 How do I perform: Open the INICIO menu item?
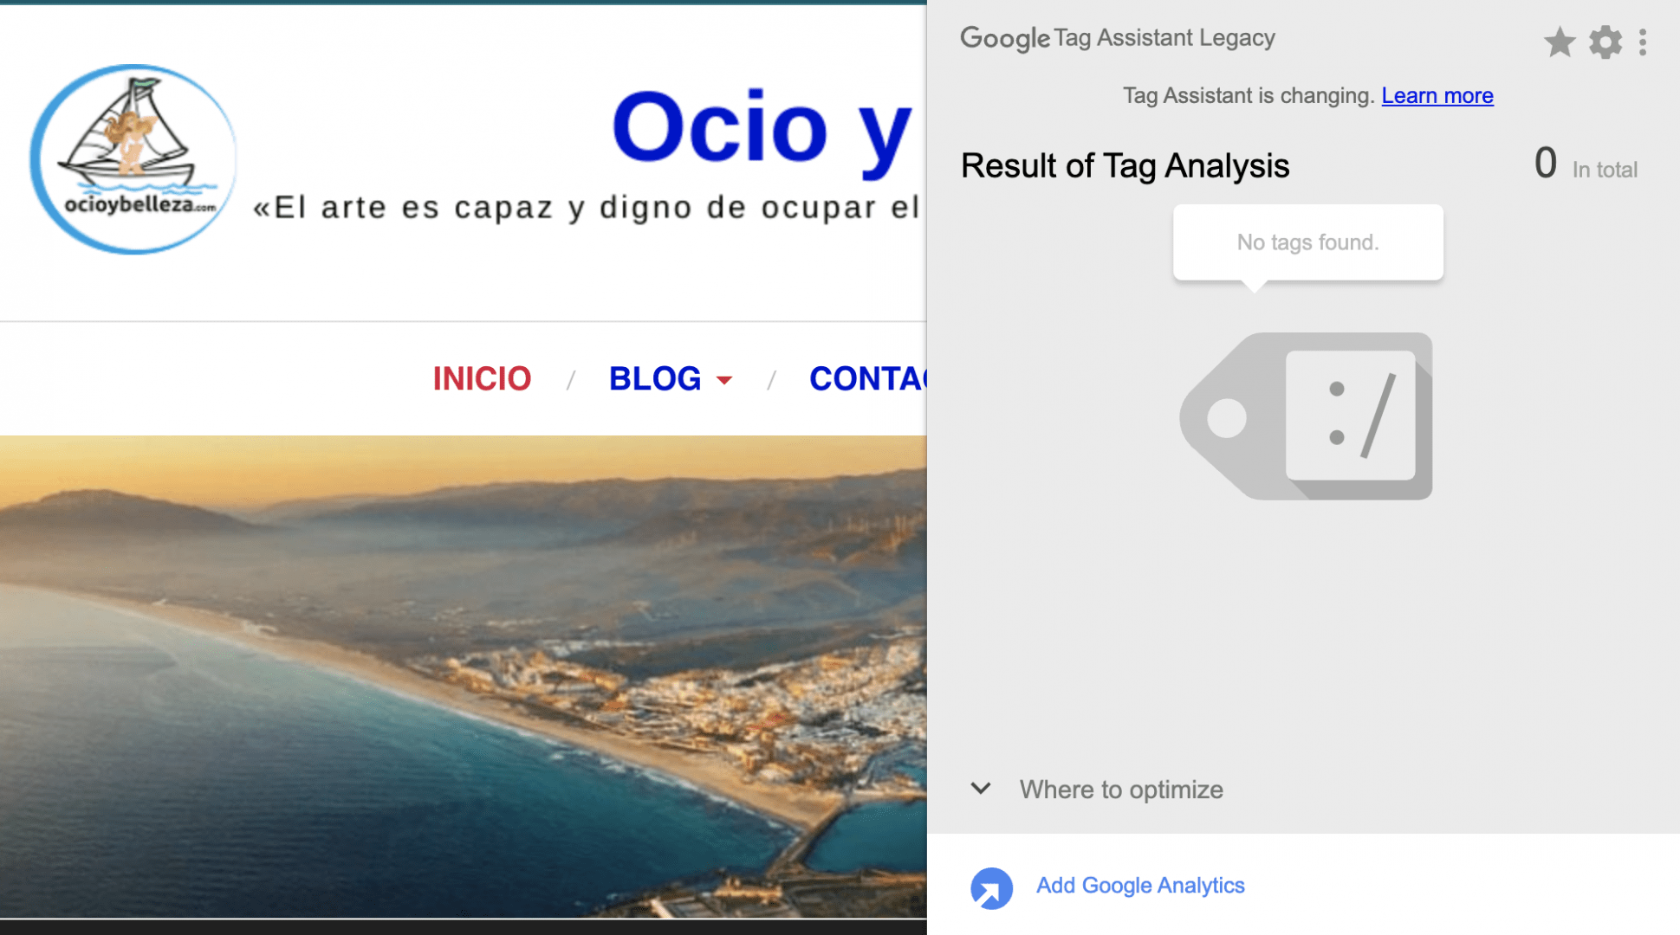pos(482,378)
